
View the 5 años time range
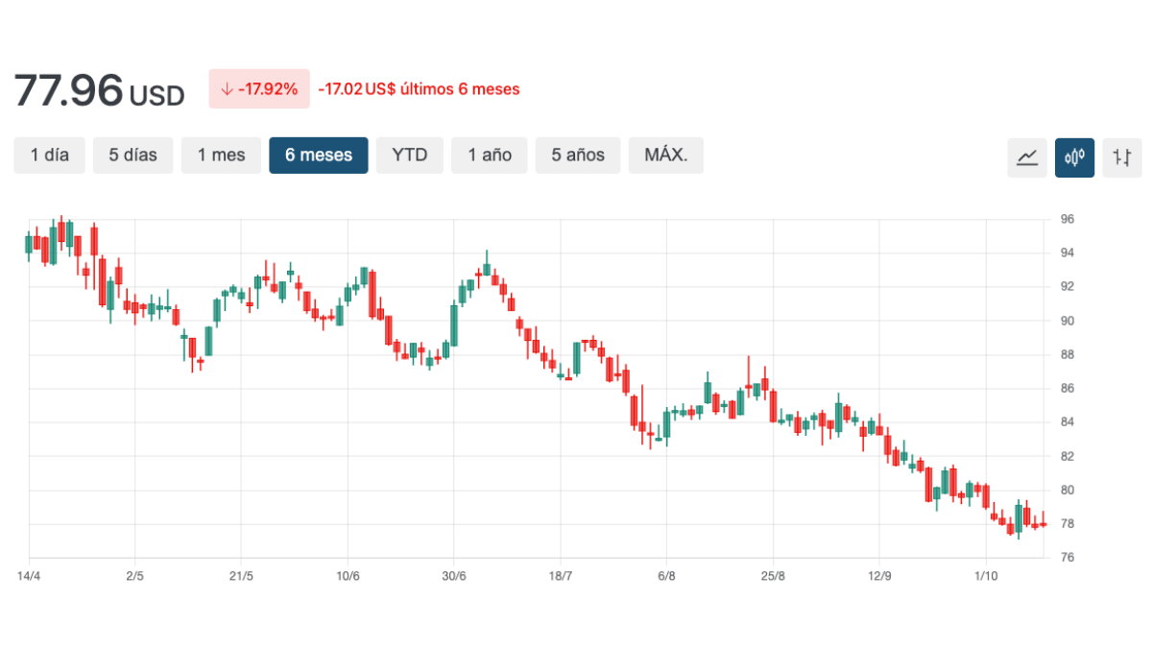(578, 155)
